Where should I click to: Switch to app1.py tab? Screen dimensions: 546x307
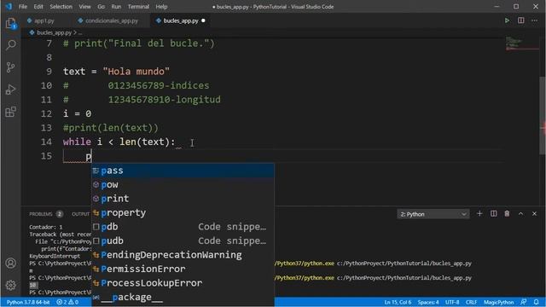[x=44, y=20]
